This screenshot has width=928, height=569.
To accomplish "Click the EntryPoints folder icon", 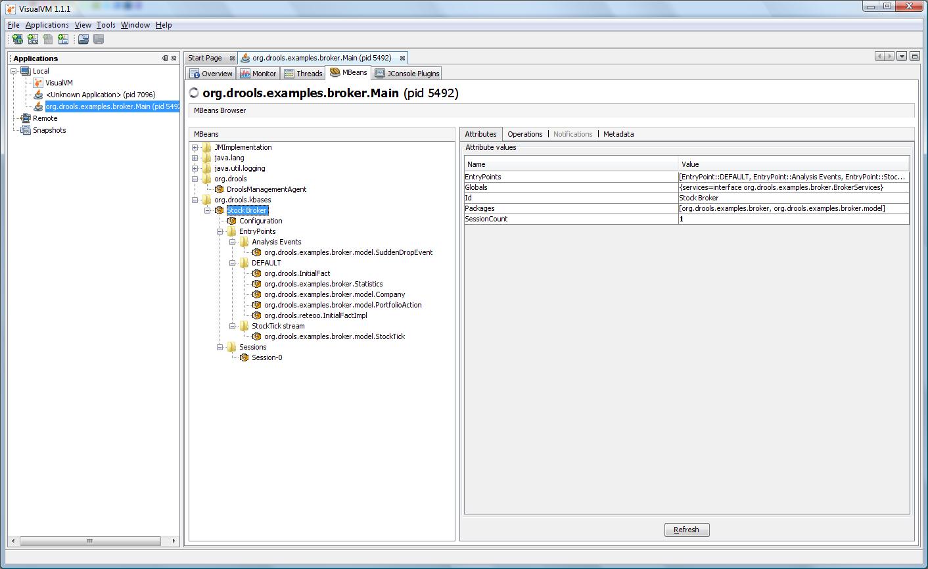I will pyautogui.click(x=232, y=231).
